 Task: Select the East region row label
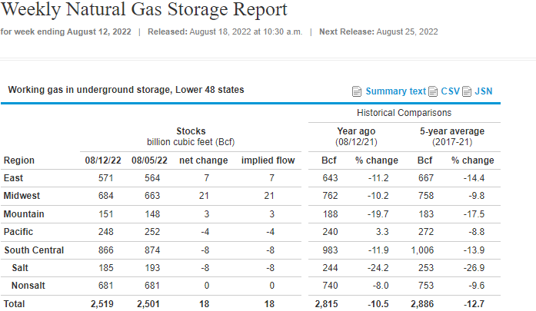pyautogui.click(x=13, y=178)
